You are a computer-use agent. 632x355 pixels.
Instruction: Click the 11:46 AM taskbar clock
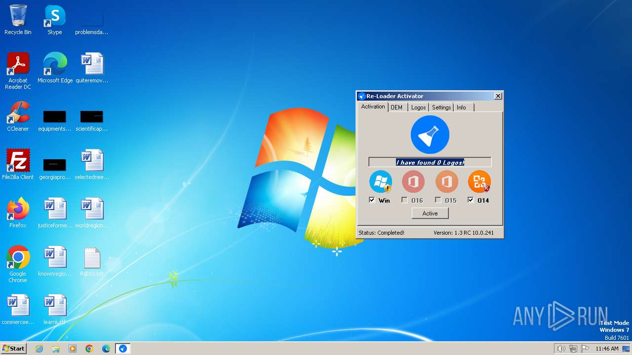pos(607,349)
